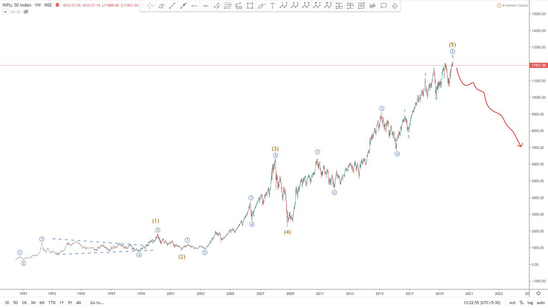The height and width of the screenshot is (308, 548).
Task: Click the red flag symbol marker
Action: (58, 5)
